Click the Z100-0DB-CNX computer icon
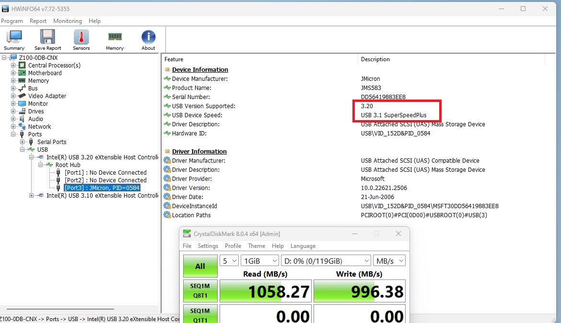Screen dimensions: 561x323 click(x=13, y=57)
